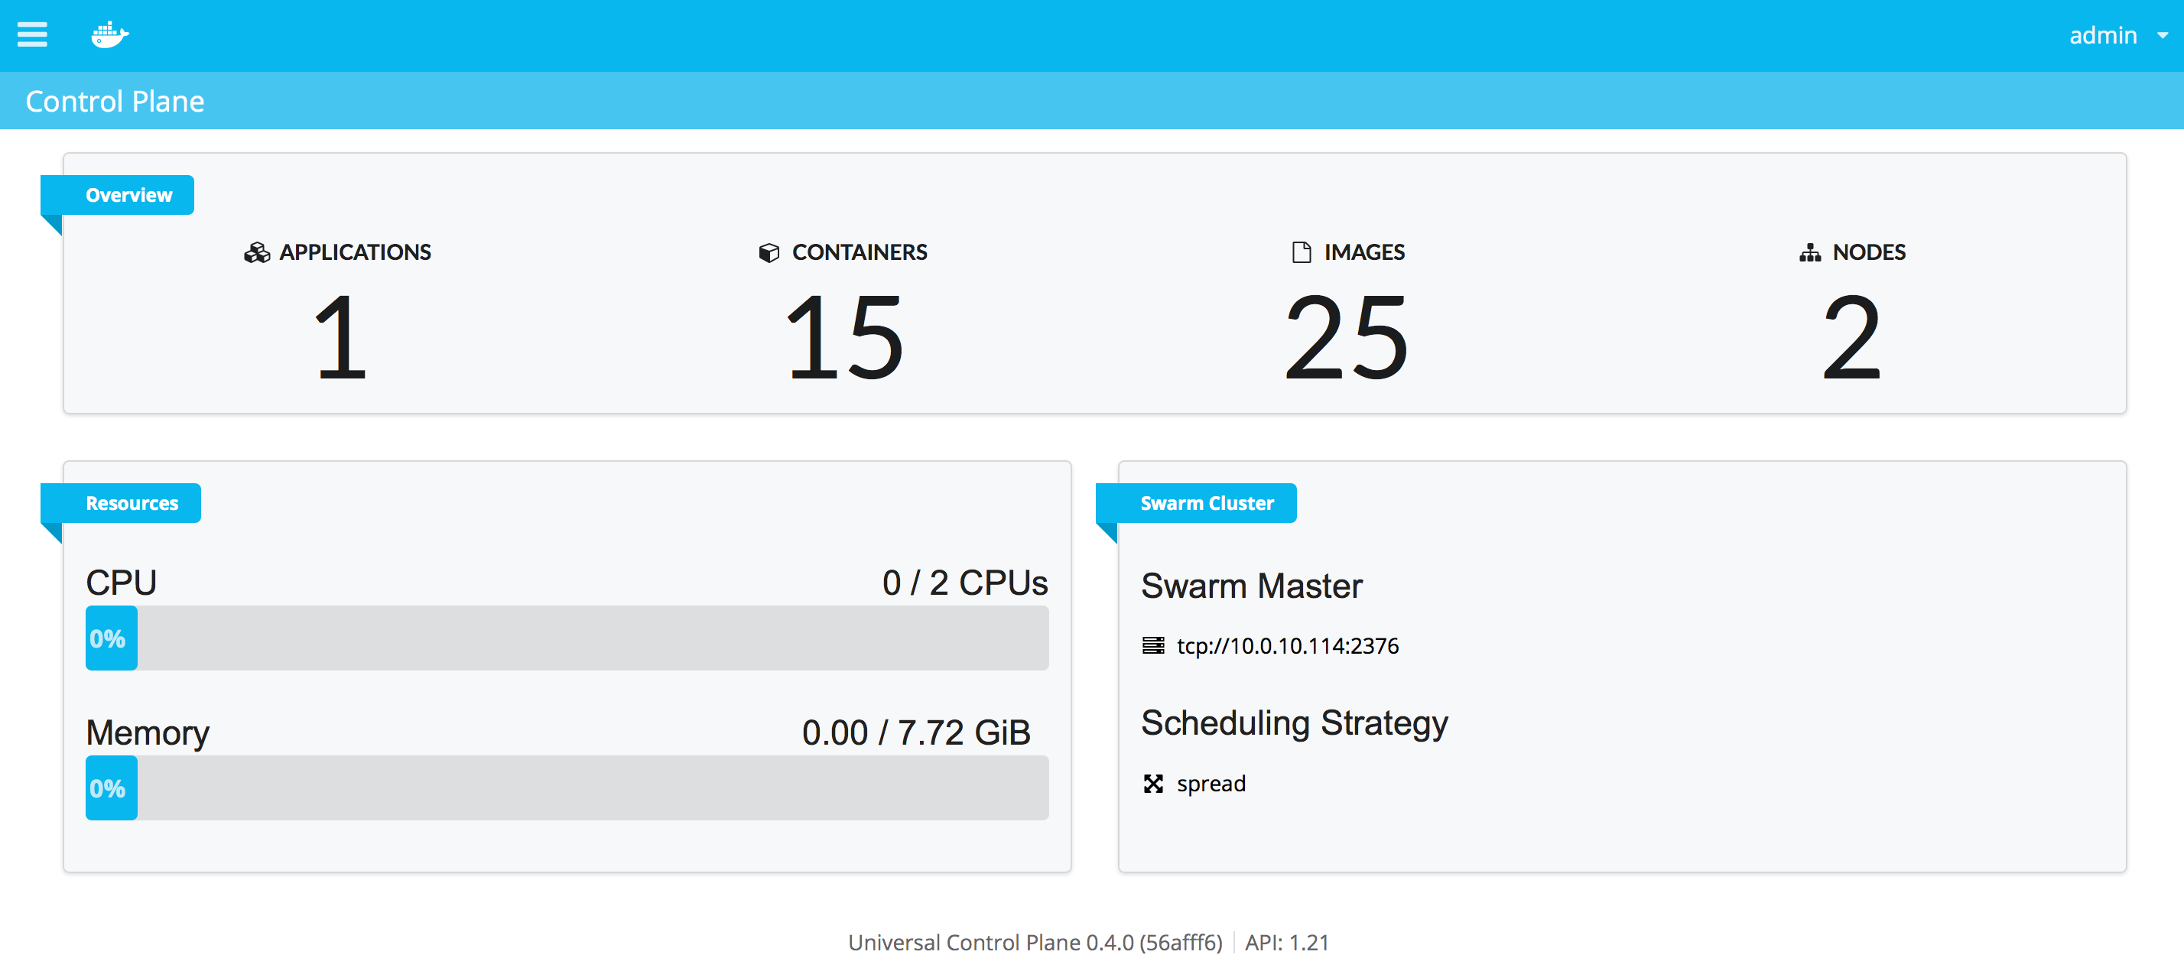The width and height of the screenshot is (2184, 971).
Task: Click the Memory 0% indicator
Action: [111, 788]
